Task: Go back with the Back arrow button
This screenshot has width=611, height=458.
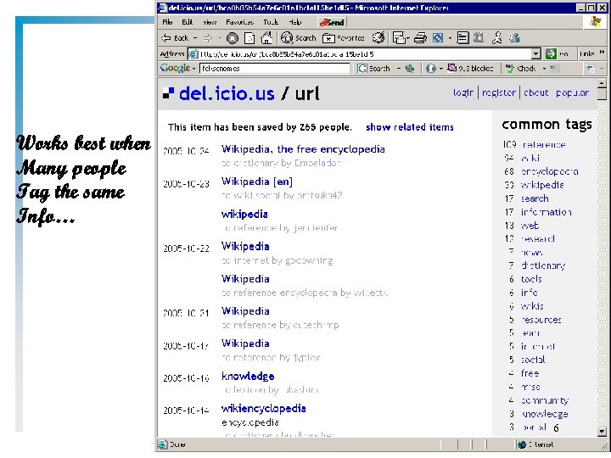Action: (175, 38)
